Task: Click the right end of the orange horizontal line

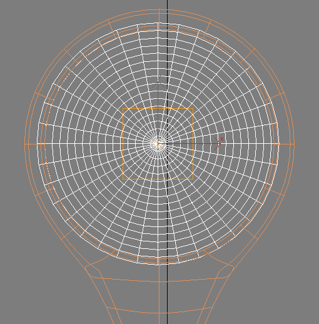Action: click(x=294, y=144)
